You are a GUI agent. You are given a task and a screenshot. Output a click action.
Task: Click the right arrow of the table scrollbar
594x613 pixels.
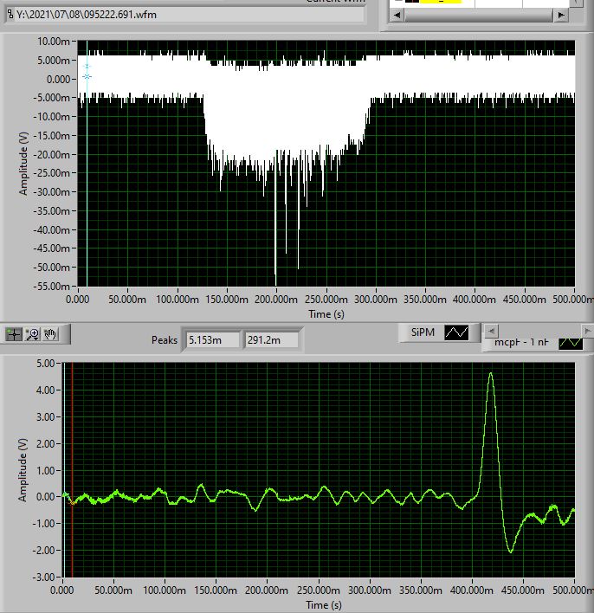[561, 15]
